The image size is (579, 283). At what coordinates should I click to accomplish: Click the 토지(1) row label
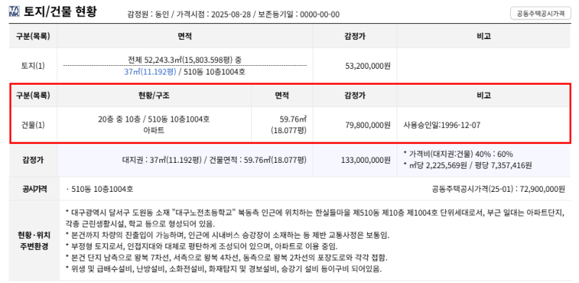33,66
